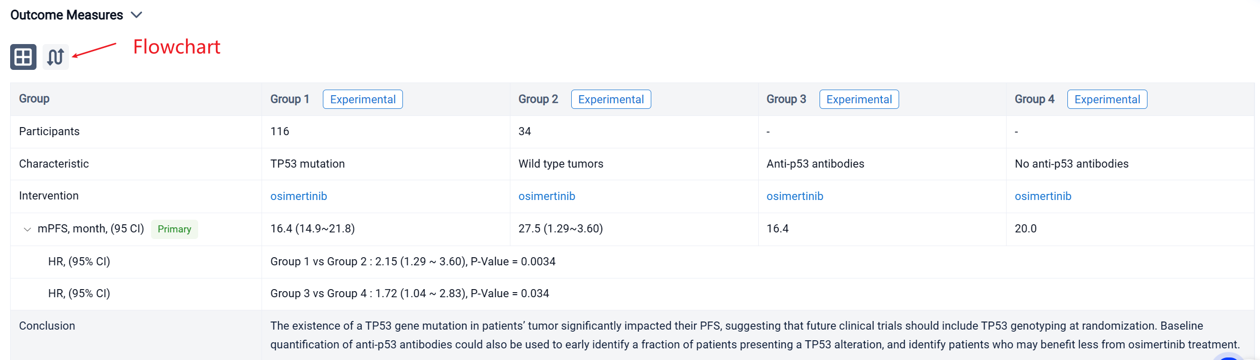Click Group 1 Experimental tag
Screen dimensions: 1260x360
click(x=362, y=100)
